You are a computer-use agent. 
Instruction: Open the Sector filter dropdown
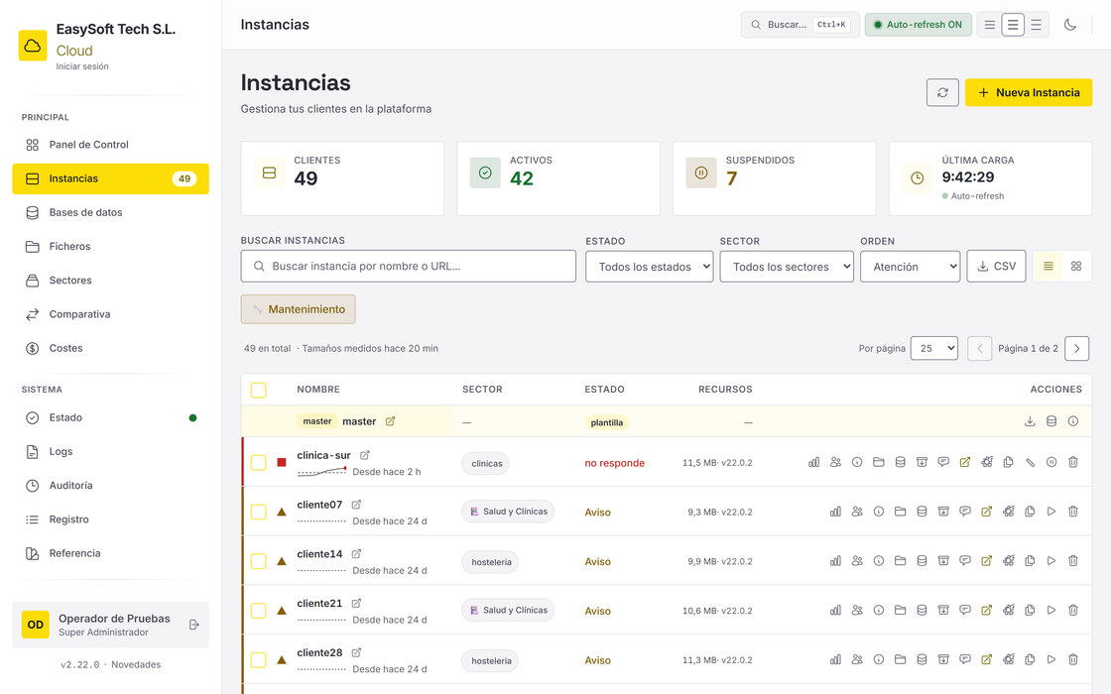click(x=787, y=267)
